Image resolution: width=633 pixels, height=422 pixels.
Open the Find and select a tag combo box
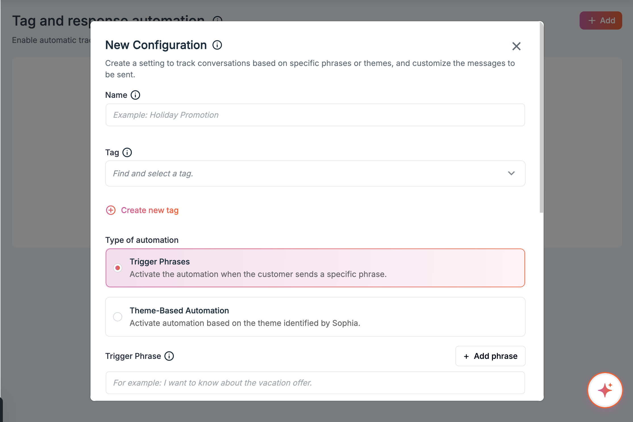tap(315, 173)
